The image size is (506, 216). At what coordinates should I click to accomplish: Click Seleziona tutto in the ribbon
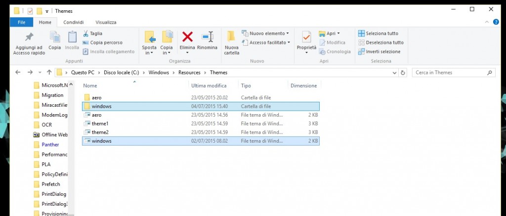point(379,33)
